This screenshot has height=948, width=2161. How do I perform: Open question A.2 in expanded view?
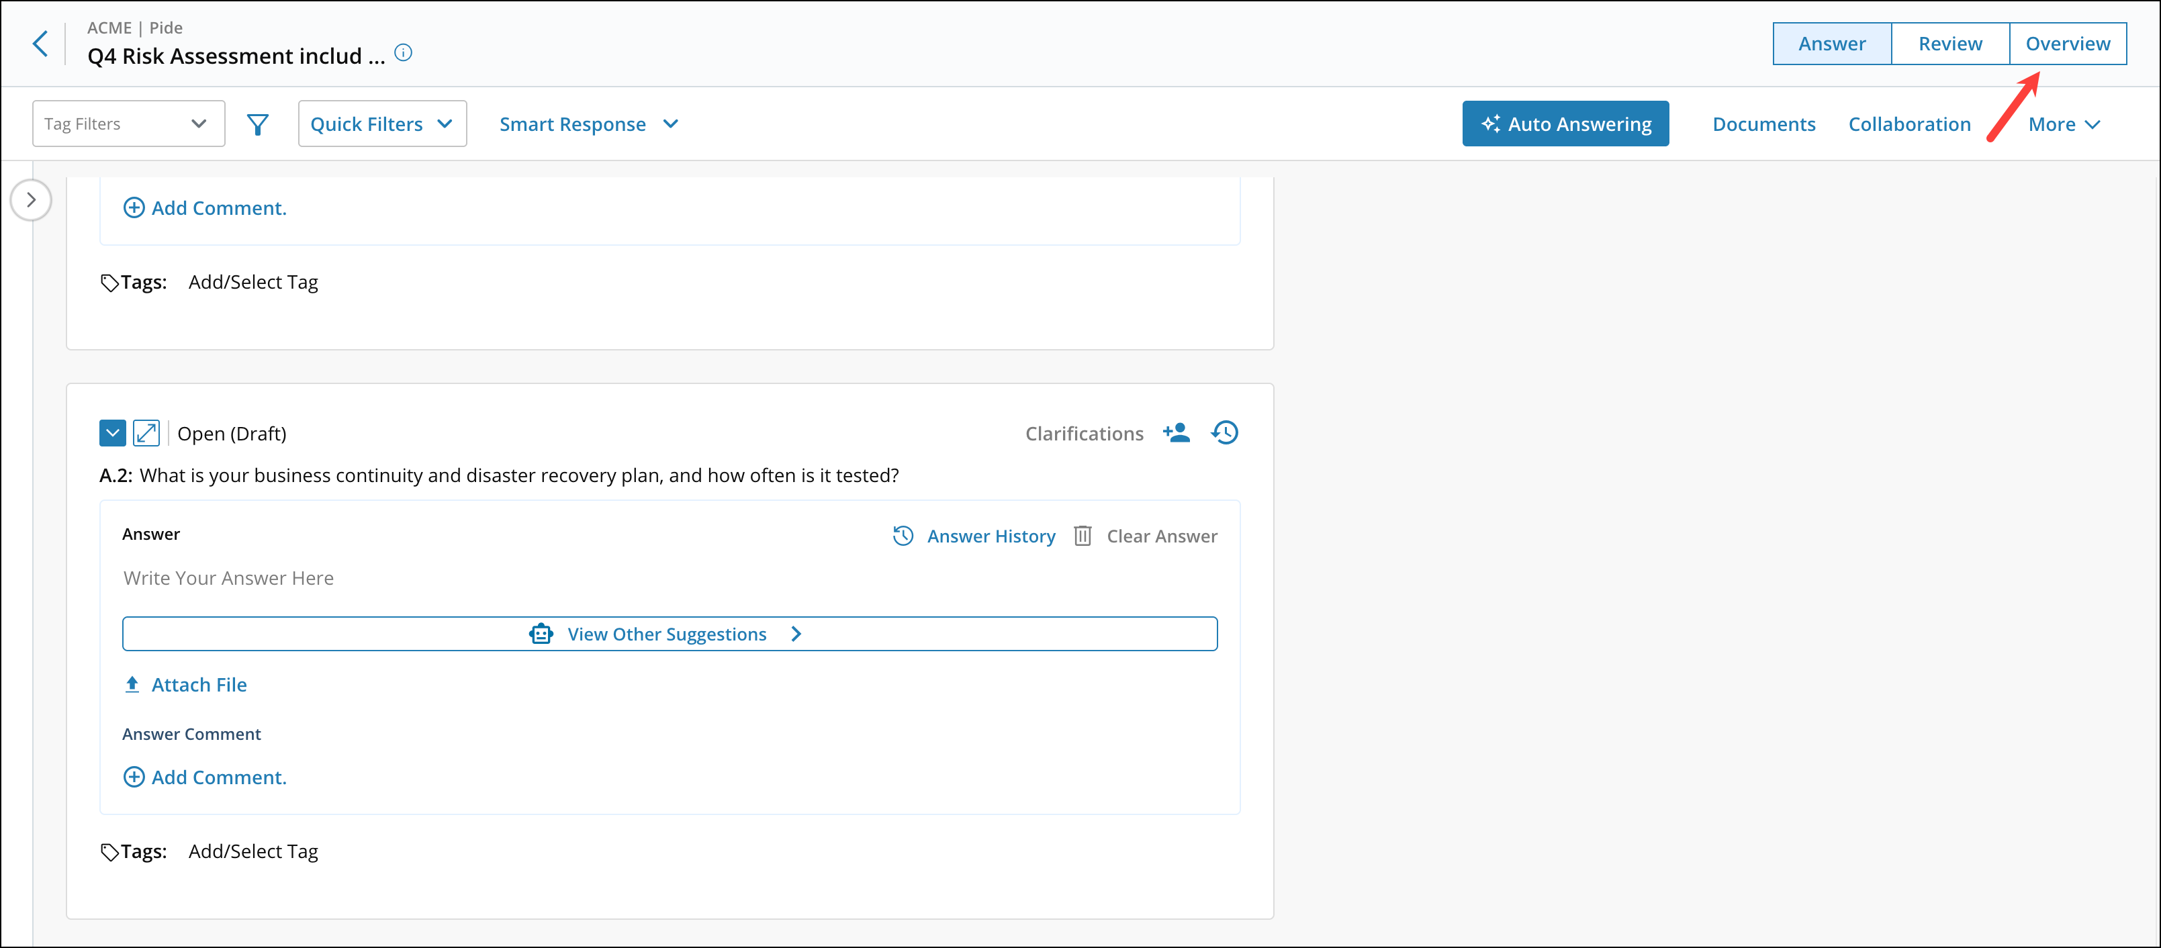point(147,433)
